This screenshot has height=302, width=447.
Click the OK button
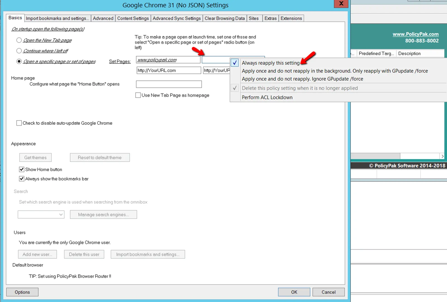click(294, 292)
